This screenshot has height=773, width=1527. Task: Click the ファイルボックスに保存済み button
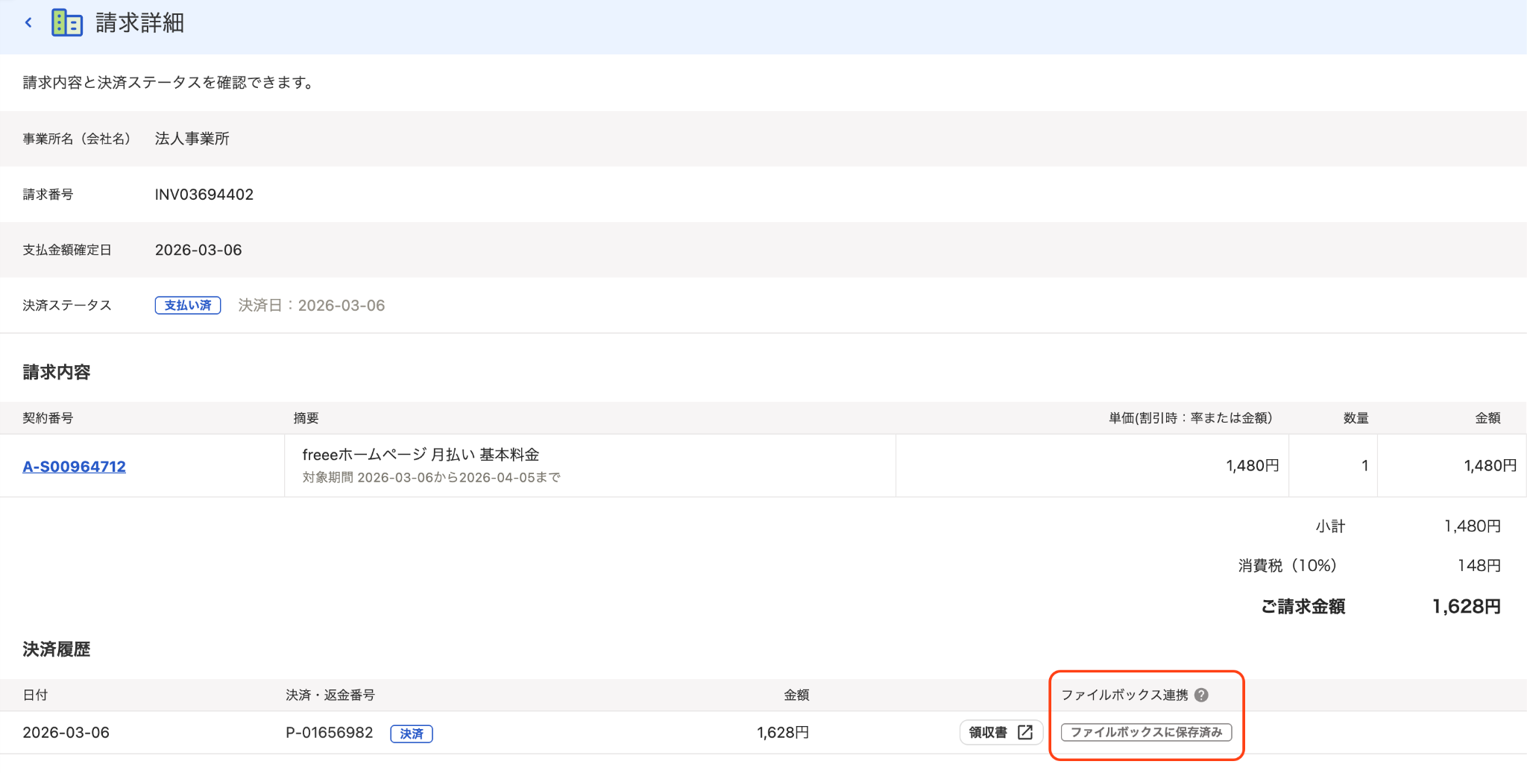pyautogui.click(x=1146, y=733)
